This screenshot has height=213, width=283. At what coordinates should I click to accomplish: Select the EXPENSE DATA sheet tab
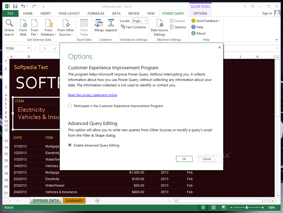[x=46, y=201]
